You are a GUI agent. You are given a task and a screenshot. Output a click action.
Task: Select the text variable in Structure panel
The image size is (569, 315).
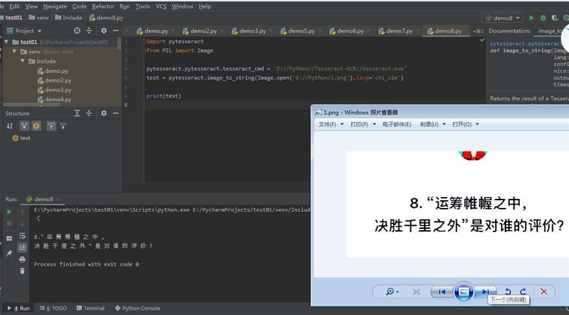pyautogui.click(x=21, y=138)
